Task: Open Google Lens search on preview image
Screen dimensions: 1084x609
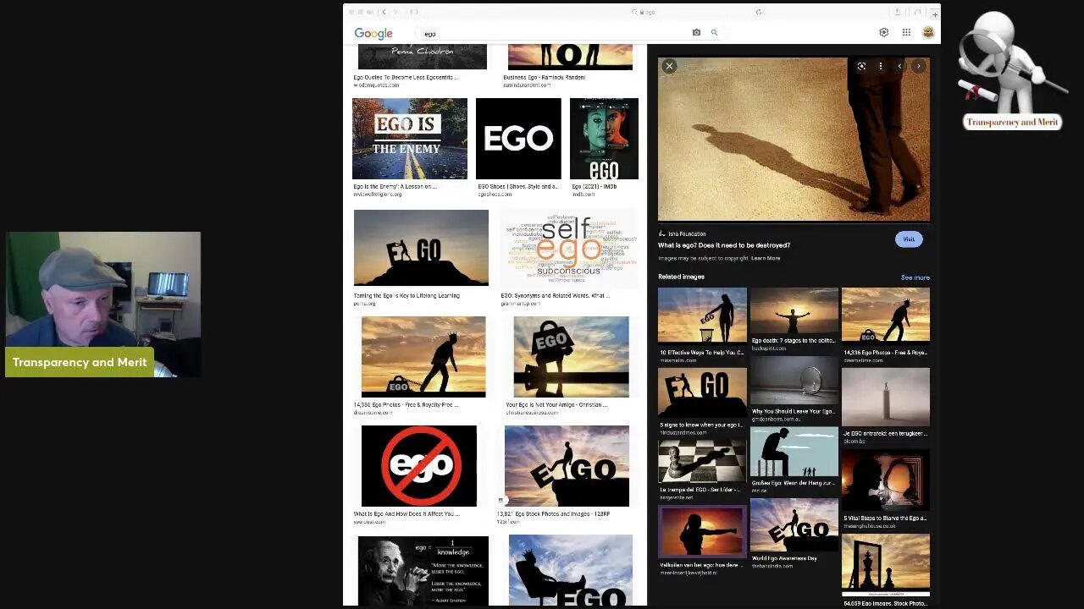Action: [x=861, y=66]
